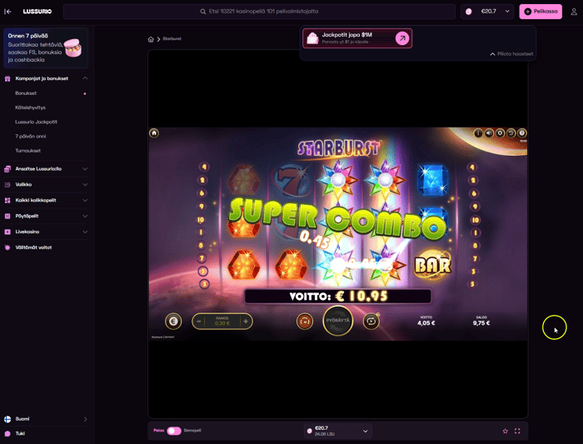Image resolution: width=583 pixels, height=444 pixels.
Task: Open Starburst game history icon
Action: [x=511, y=132]
